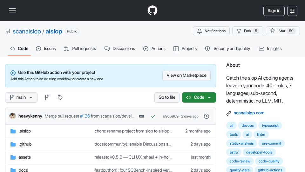Open scanaislop.com website link
Image resolution: width=305 pixels, height=172 pixels.
(249, 113)
